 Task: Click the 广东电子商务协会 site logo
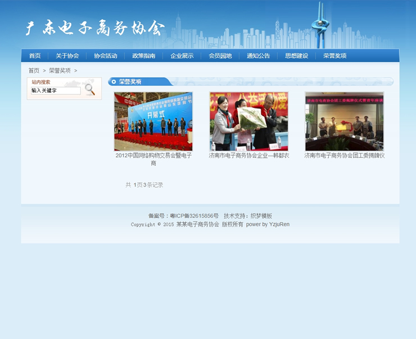point(96,28)
